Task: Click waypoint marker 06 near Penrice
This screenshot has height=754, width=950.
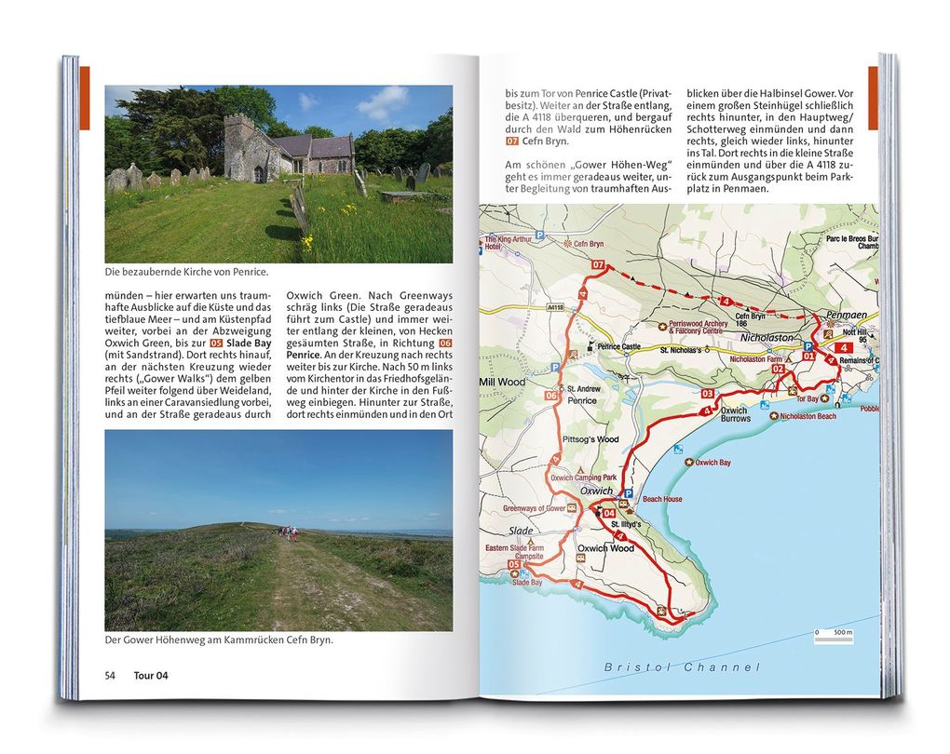Action: [550, 396]
